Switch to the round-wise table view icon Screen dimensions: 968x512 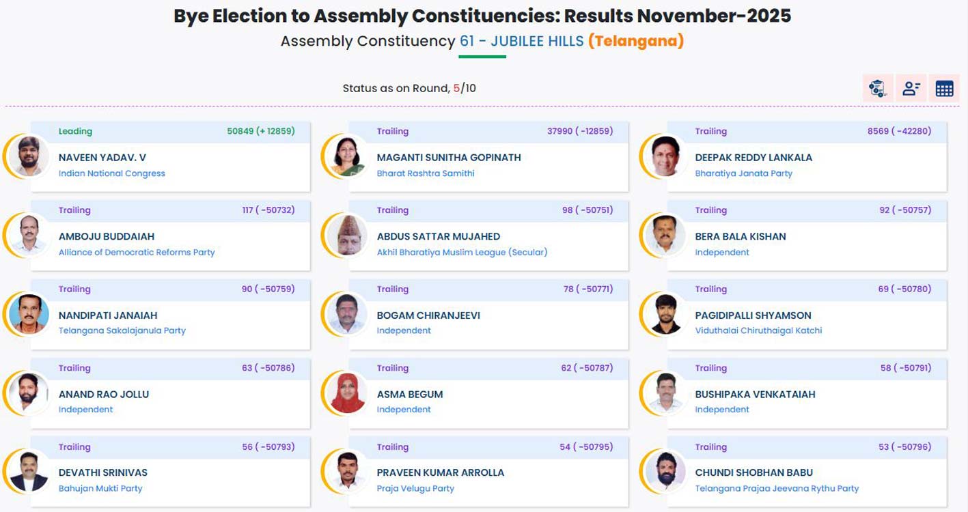point(944,87)
